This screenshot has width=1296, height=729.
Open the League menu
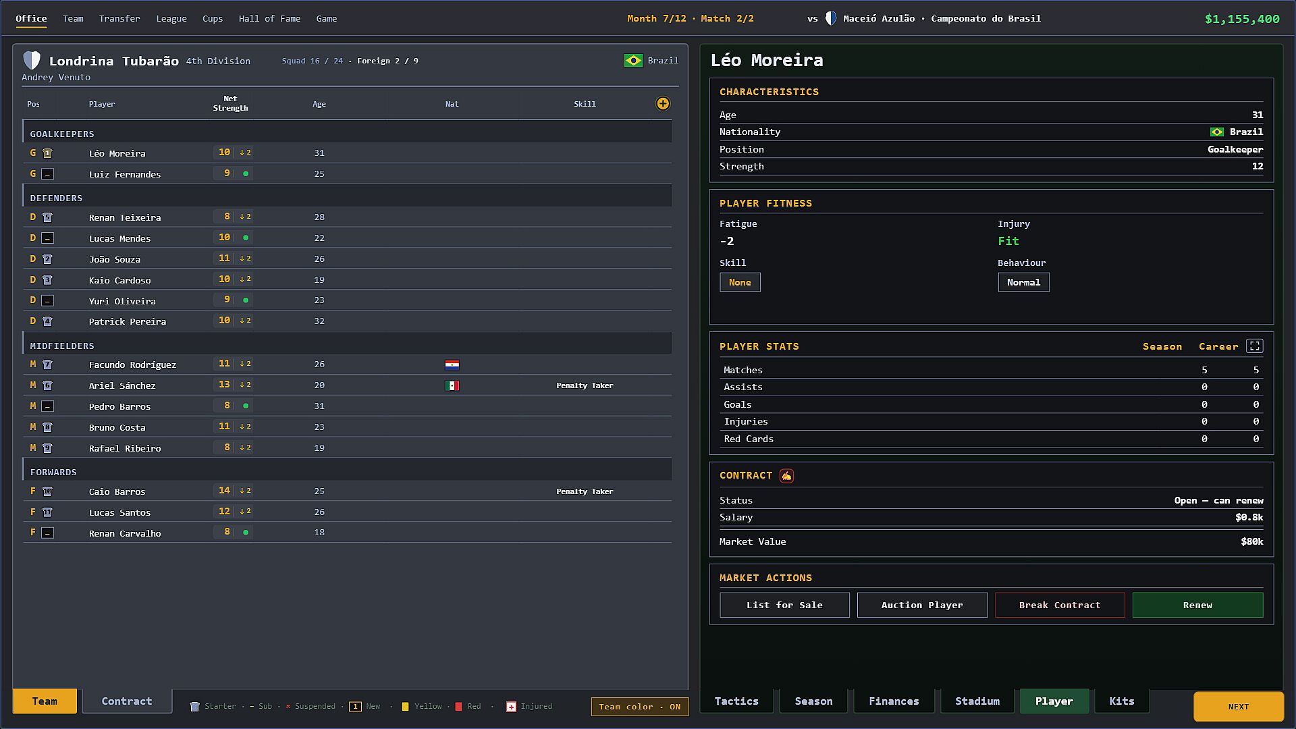point(171,19)
